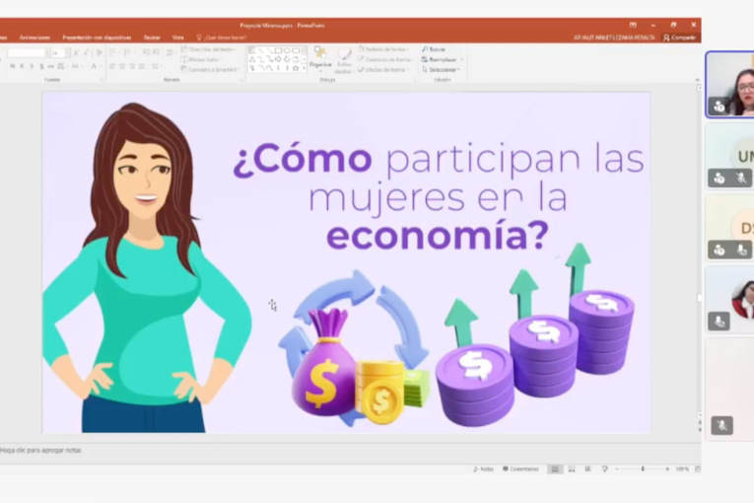Open the Animaciones ribbon tab
Viewport: 754px width, 503px height.
[x=34, y=37]
